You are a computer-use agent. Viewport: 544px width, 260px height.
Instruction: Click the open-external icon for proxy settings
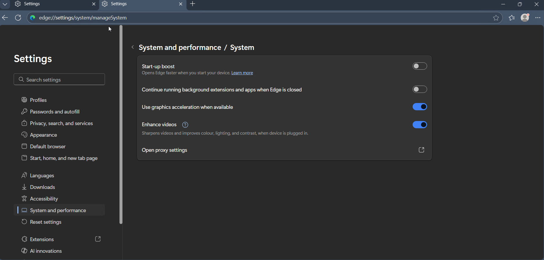[x=421, y=150]
